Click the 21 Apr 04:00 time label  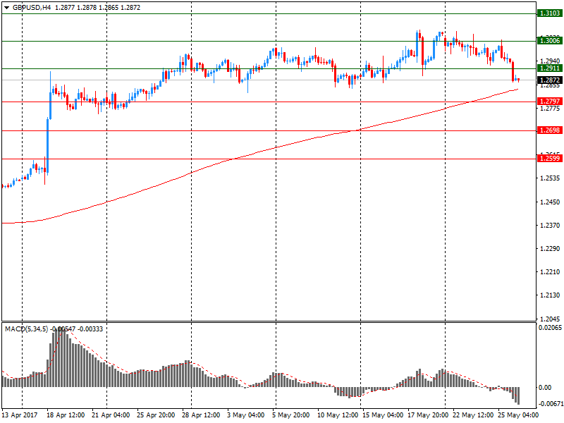tap(111, 415)
